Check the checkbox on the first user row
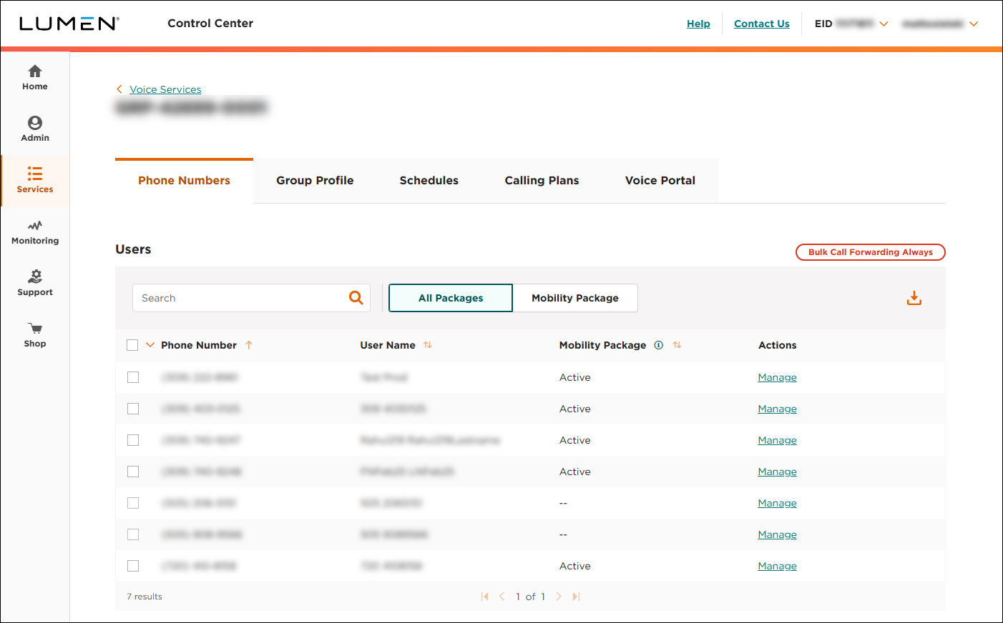 click(132, 377)
